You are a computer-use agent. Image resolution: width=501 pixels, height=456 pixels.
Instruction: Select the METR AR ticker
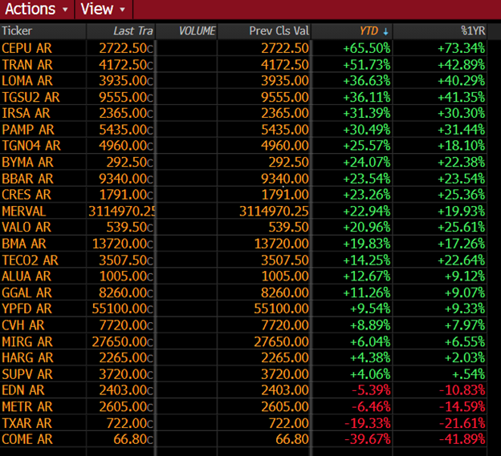pyautogui.click(x=26, y=407)
